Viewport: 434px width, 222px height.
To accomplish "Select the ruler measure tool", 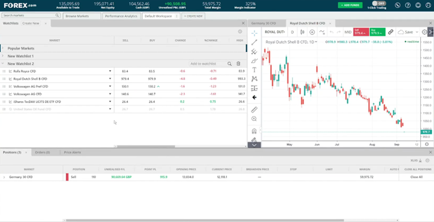I will pos(255,110).
